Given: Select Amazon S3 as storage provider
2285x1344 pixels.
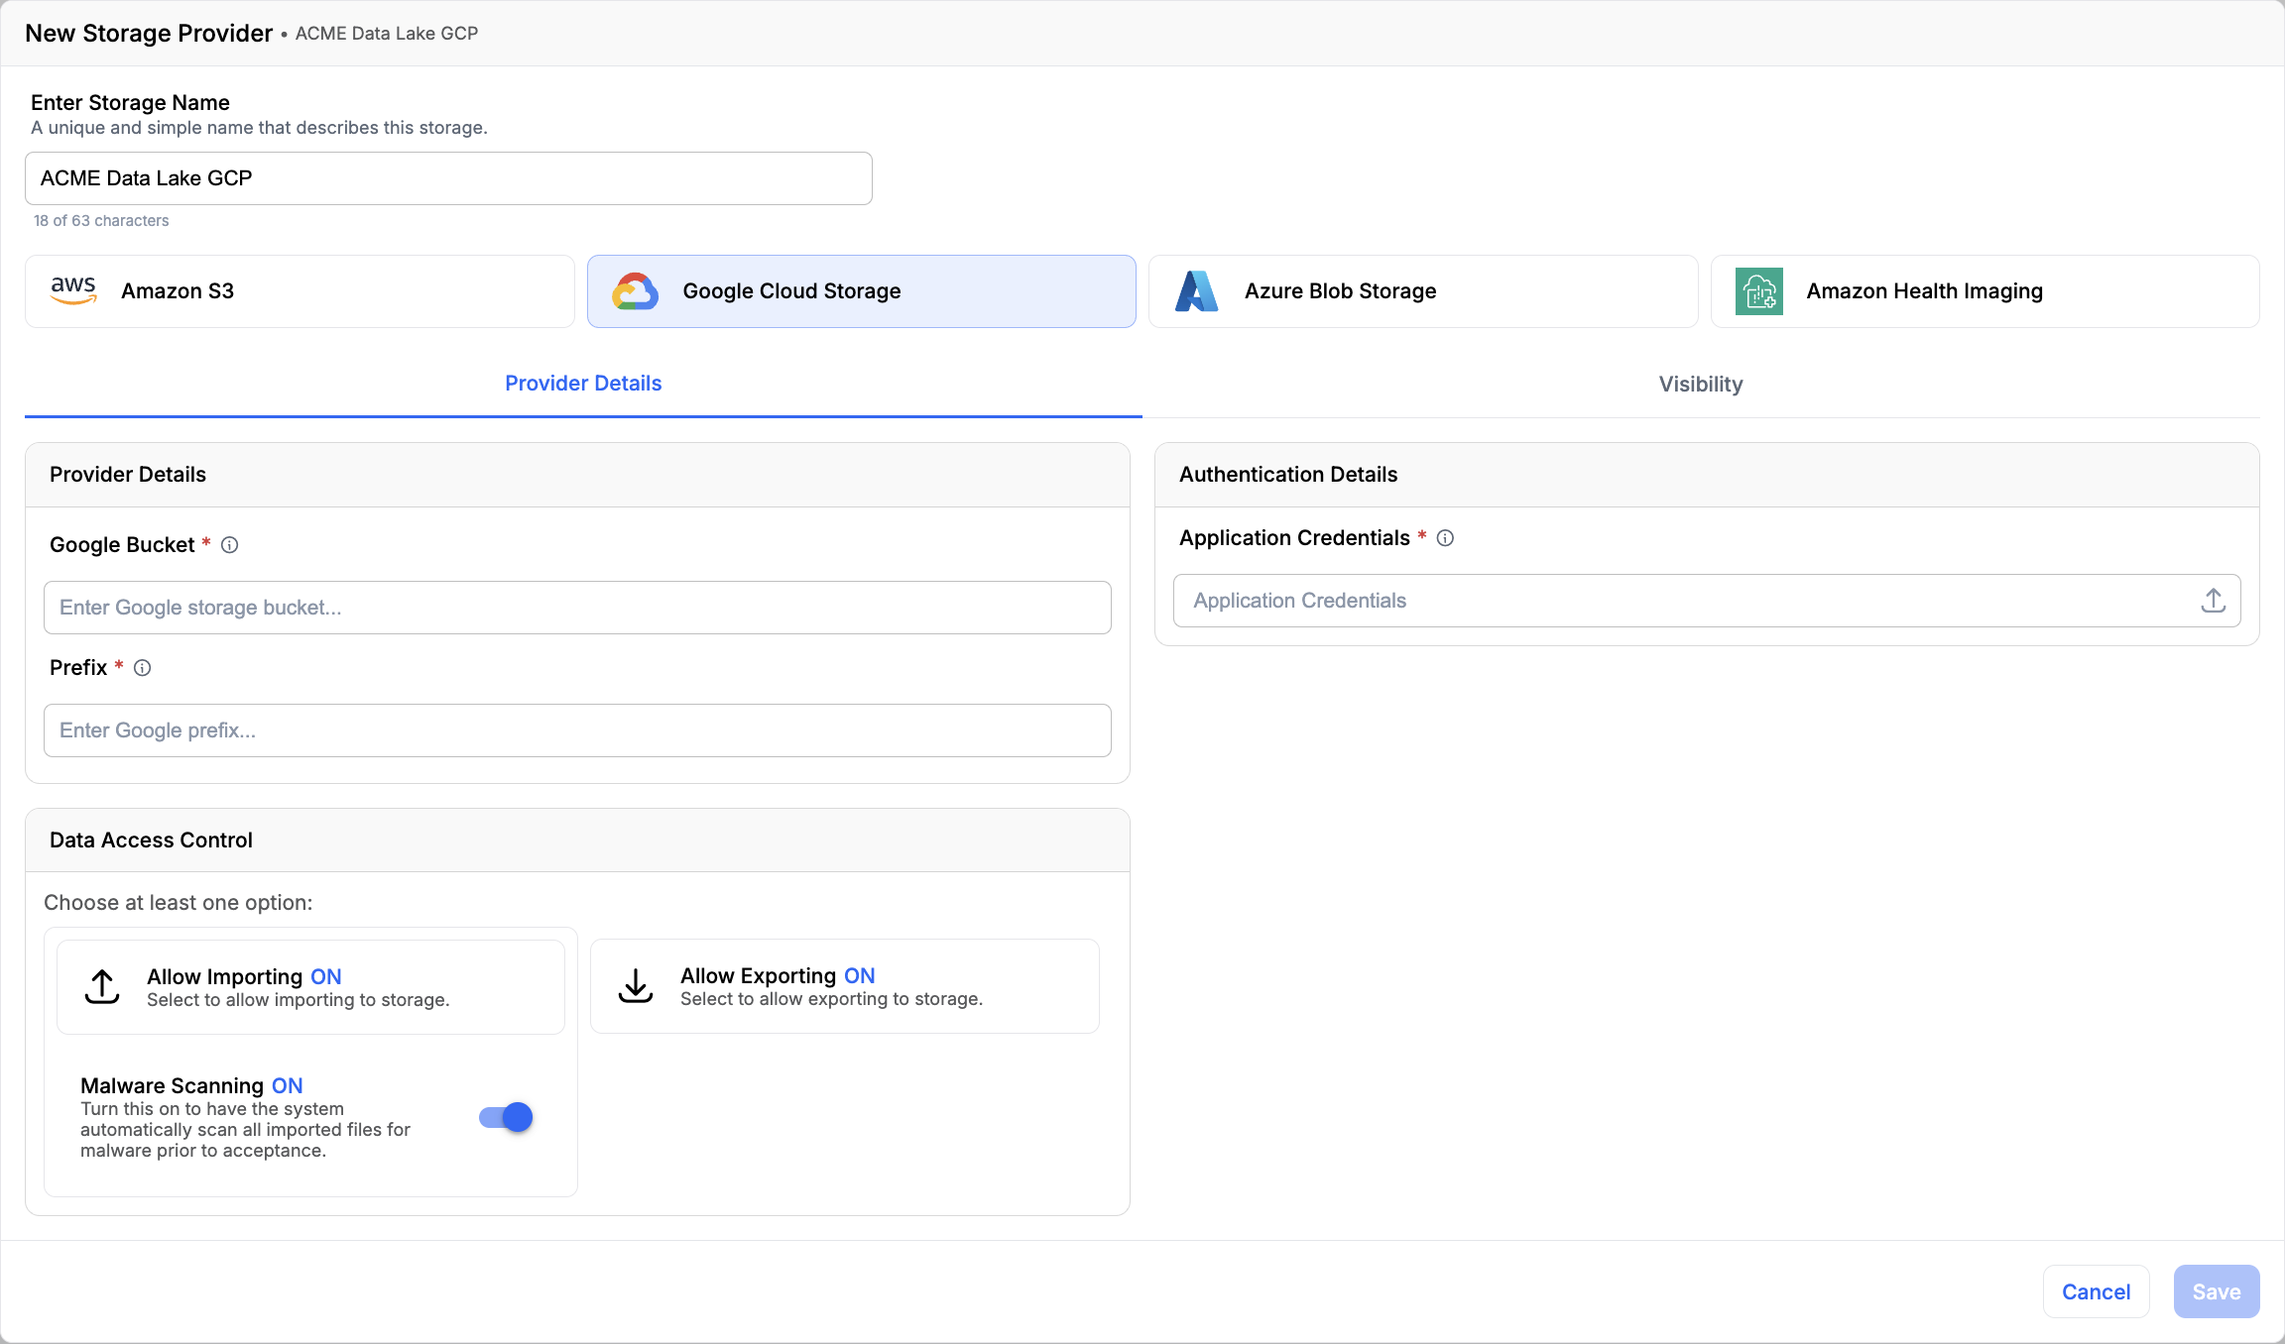Looking at the screenshot, I should click(300, 291).
